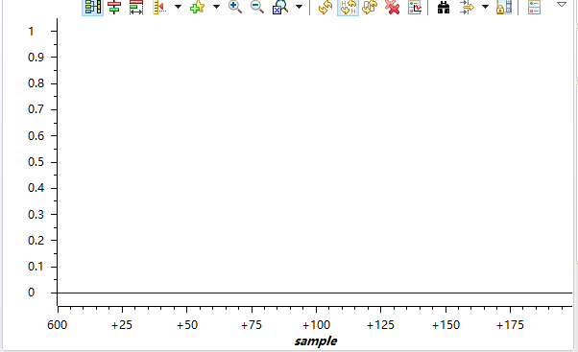
Task: Click the zoom in magnifier icon
Action: click(x=235, y=7)
